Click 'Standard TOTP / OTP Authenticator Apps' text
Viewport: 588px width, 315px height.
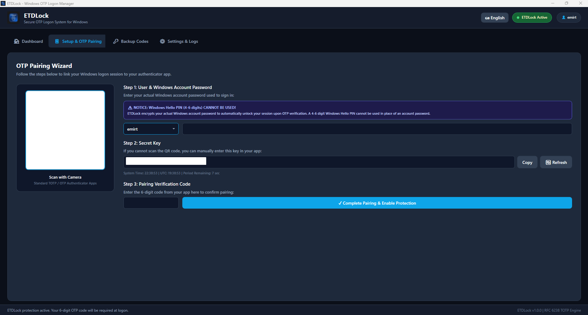[65, 183]
